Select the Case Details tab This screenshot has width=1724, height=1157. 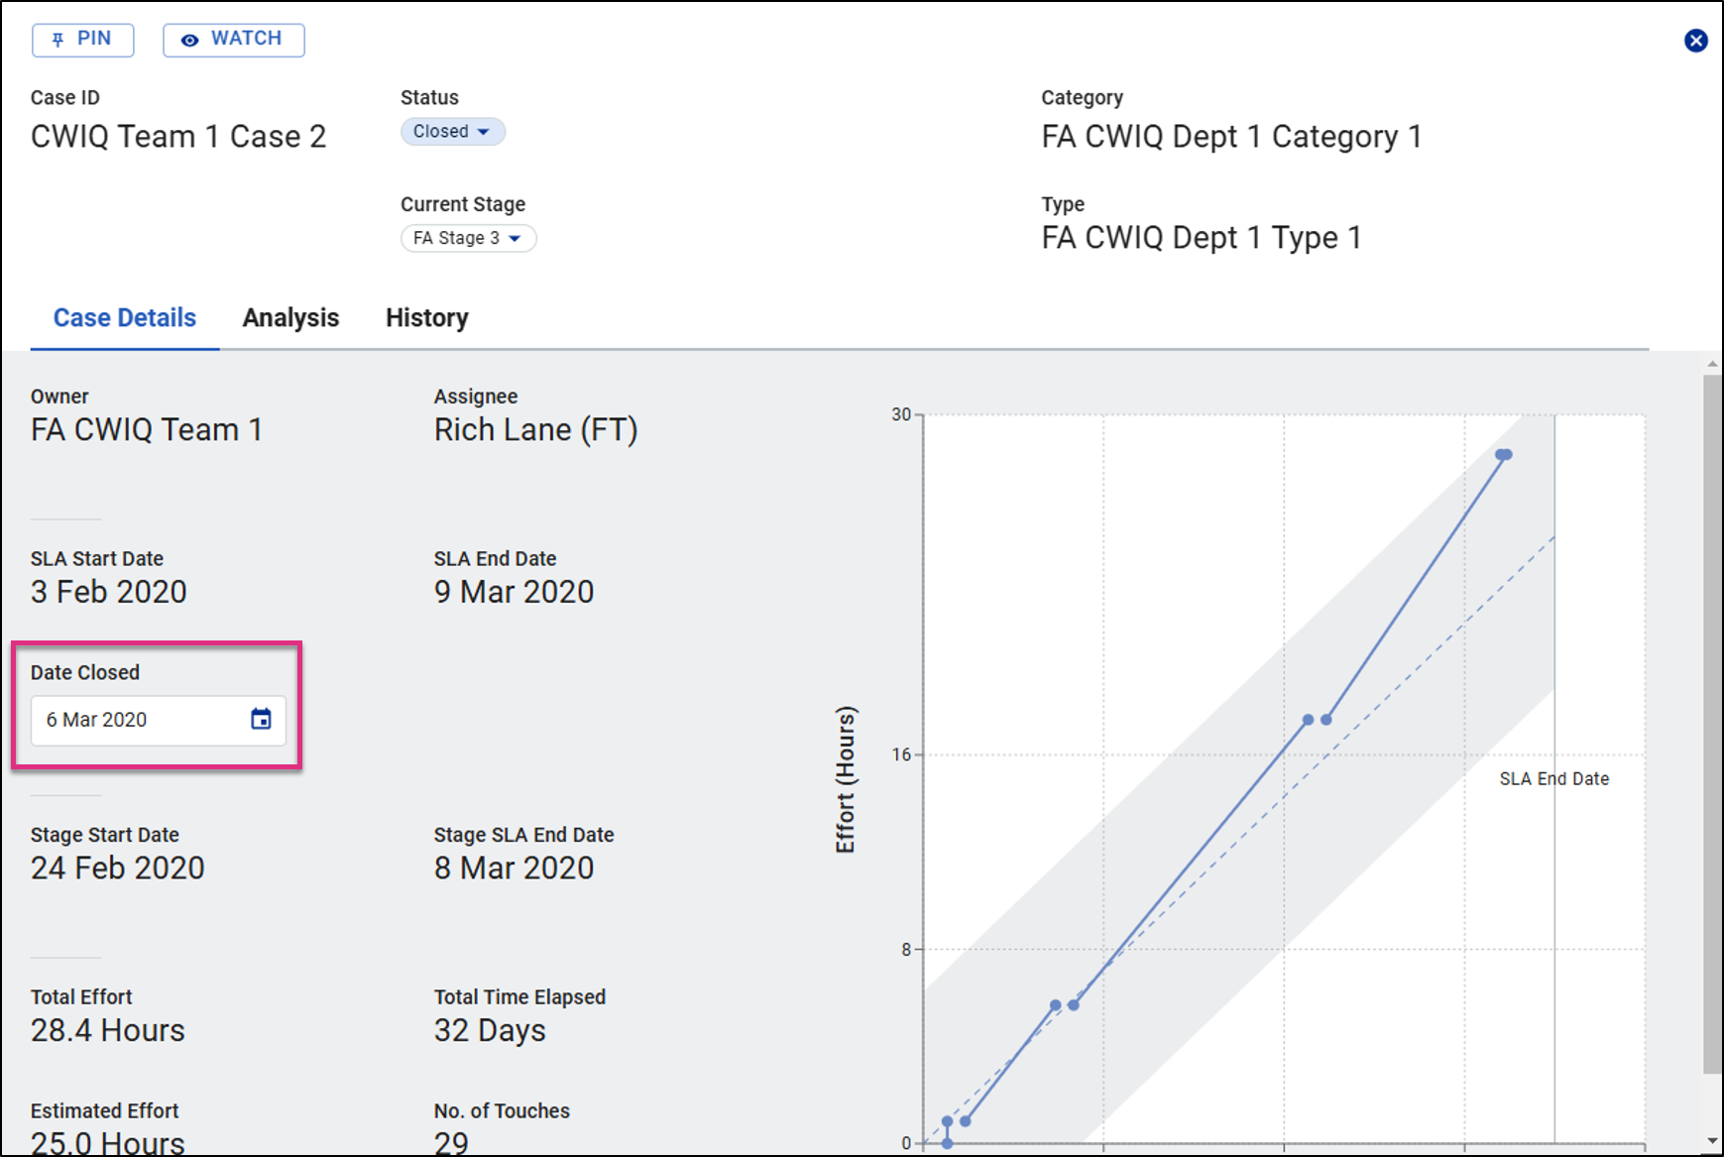[x=125, y=318]
